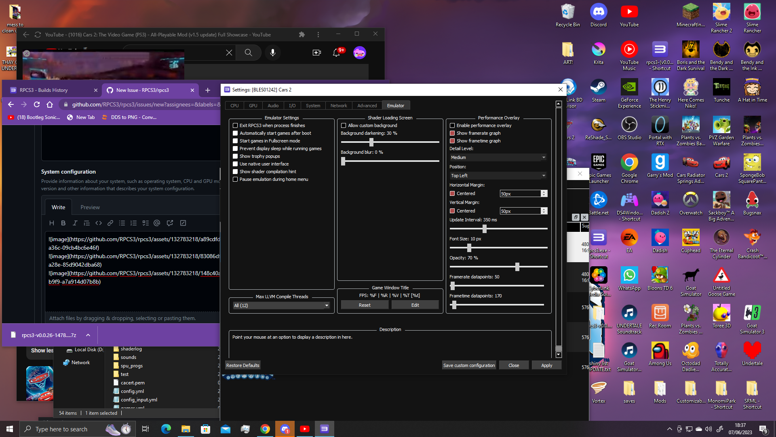Image resolution: width=776 pixels, height=437 pixels.
Task: Open the Network tab in Settings
Action: coord(338,105)
